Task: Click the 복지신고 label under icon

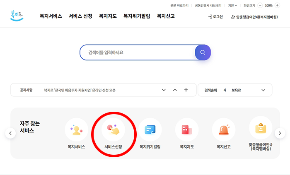Action: (x=224, y=147)
